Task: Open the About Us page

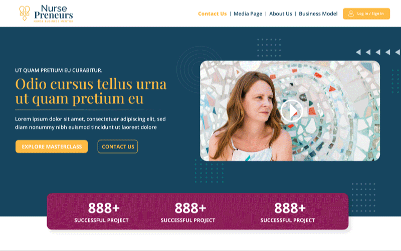Action: pos(281,14)
